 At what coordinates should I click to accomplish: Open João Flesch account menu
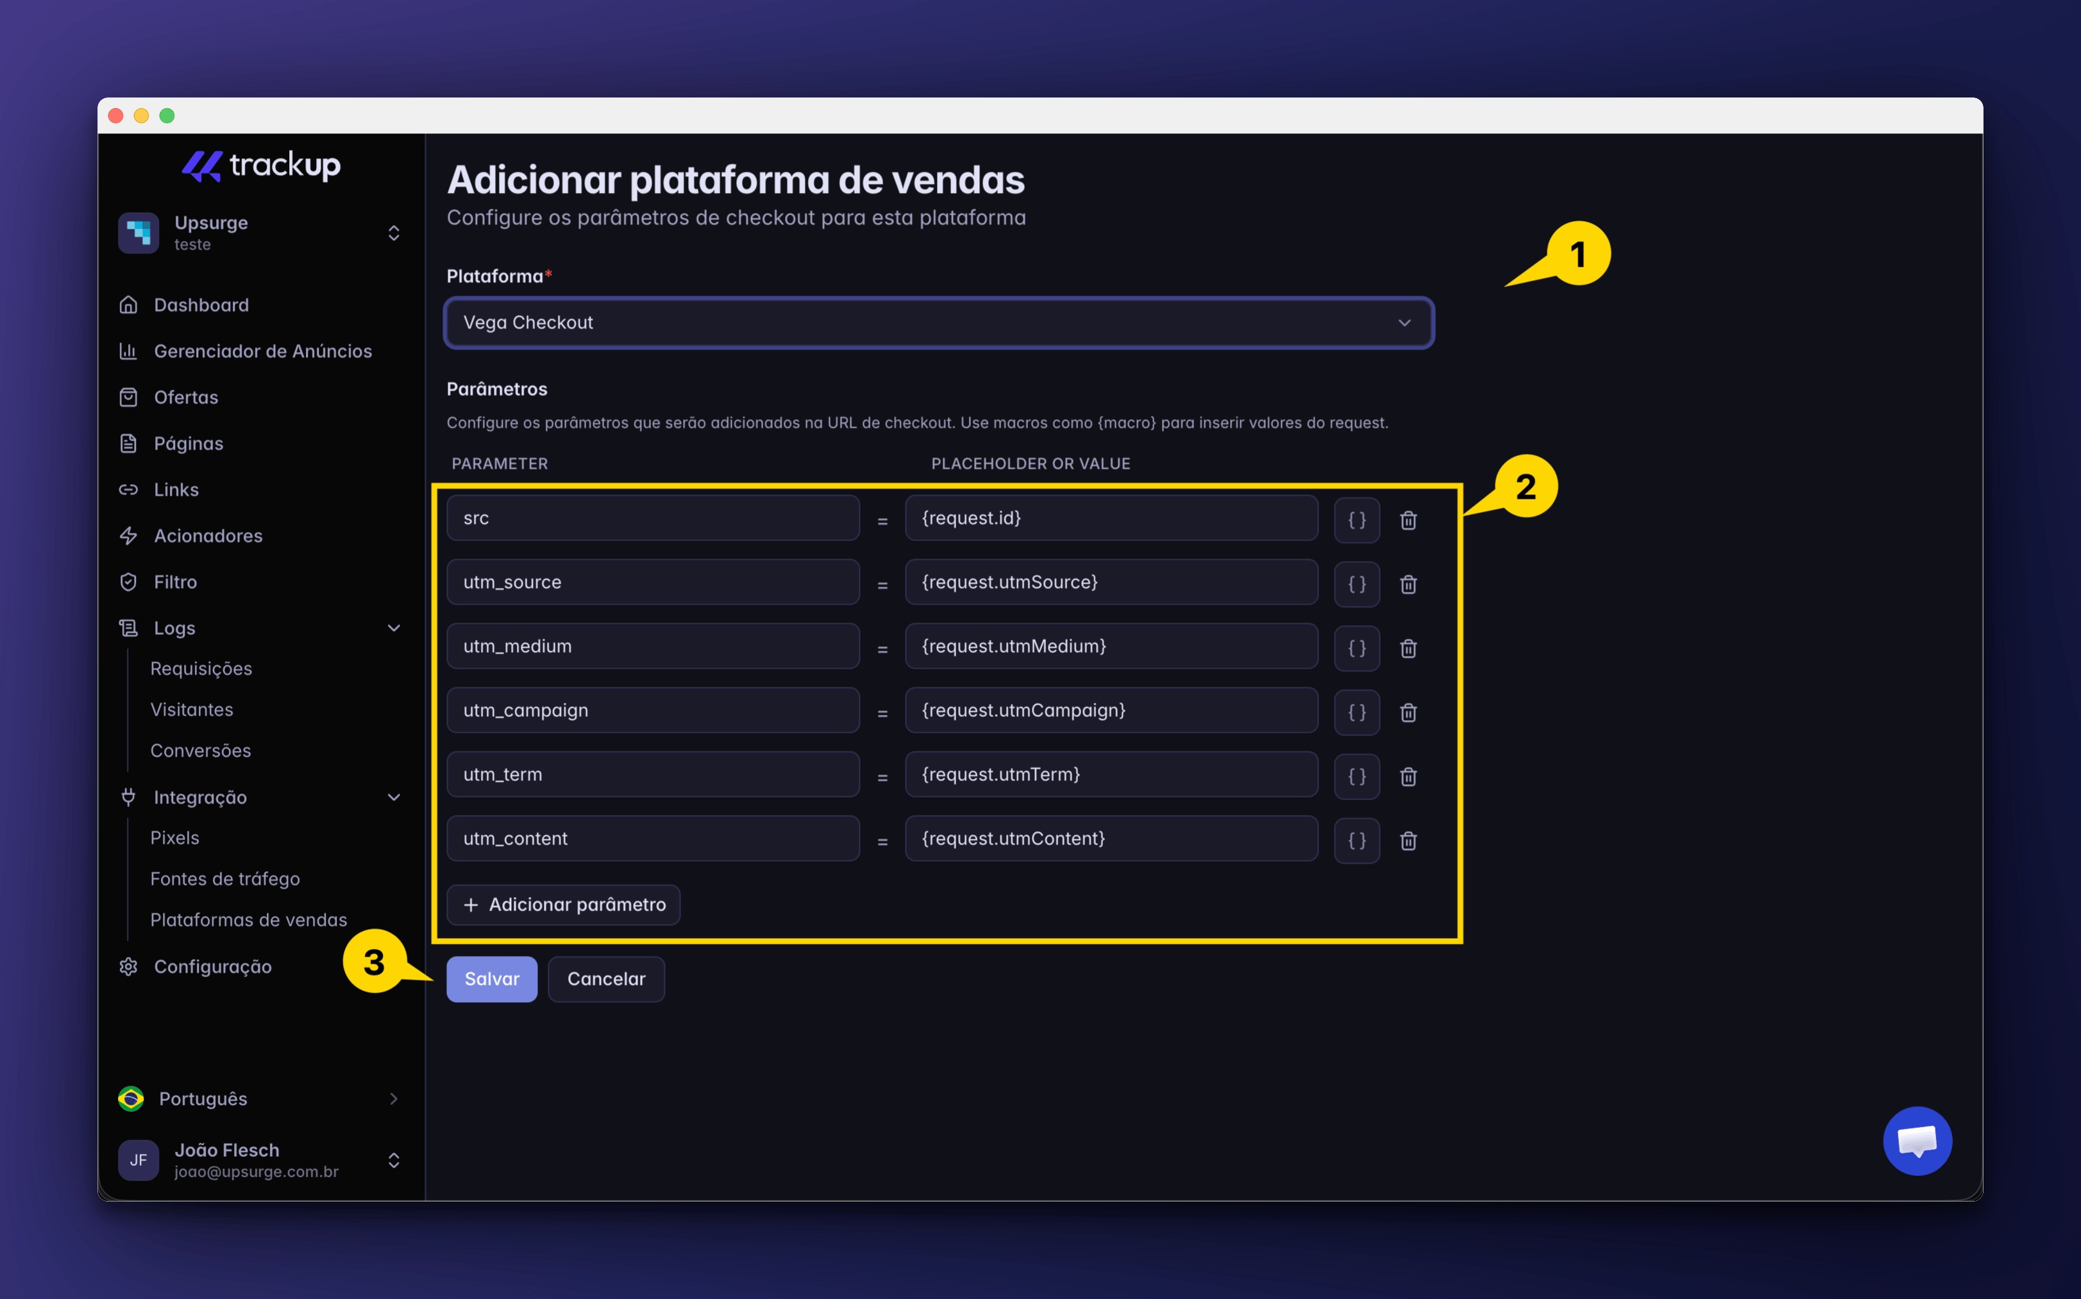pyautogui.click(x=260, y=1160)
